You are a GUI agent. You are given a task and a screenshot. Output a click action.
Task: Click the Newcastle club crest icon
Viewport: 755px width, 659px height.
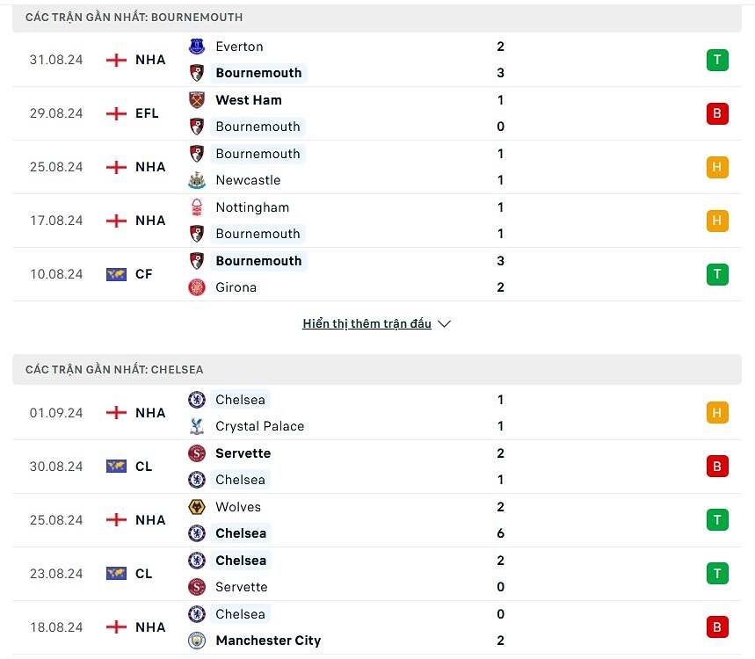(x=197, y=180)
